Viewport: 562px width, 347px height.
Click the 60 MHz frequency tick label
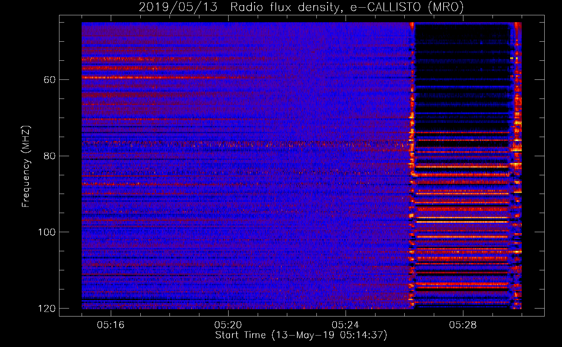coord(50,80)
